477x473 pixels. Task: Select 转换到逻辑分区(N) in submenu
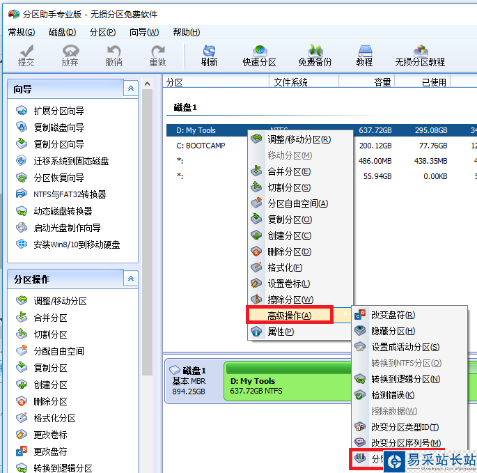tap(409, 379)
